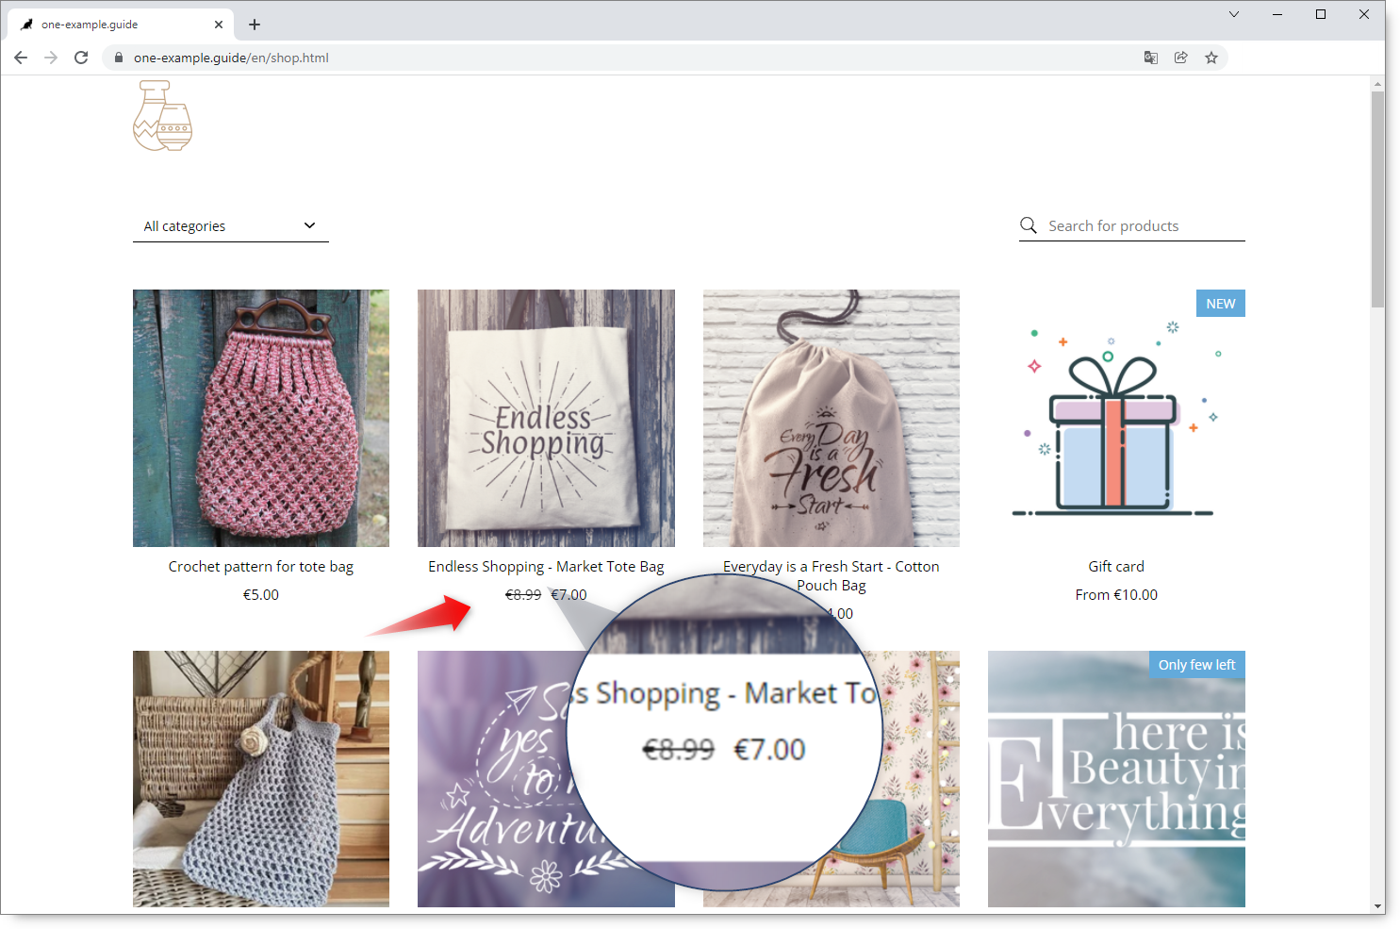Open the Gift card product link
The height and width of the screenshot is (929, 1400).
(1116, 566)
